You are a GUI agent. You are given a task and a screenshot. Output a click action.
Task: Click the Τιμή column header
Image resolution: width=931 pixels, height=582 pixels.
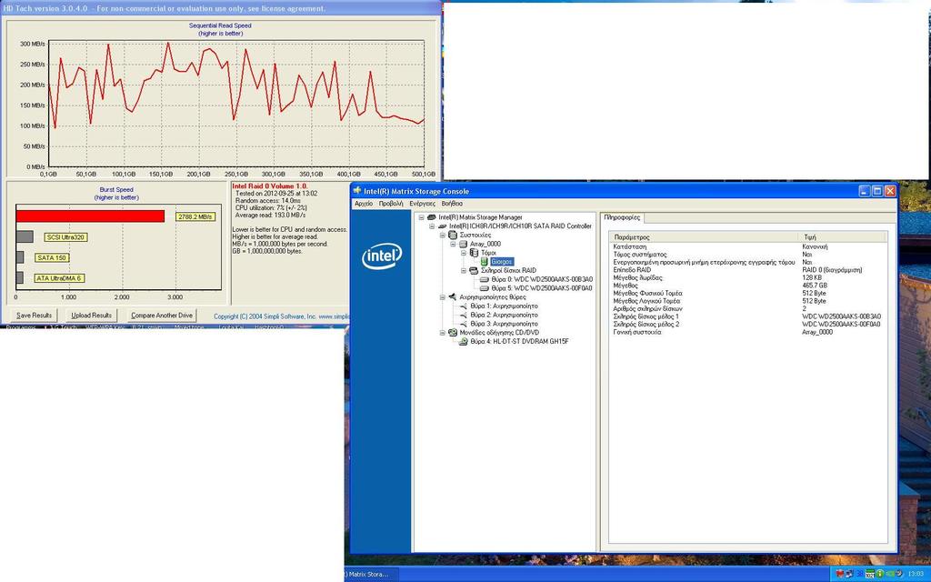point(842,237)
